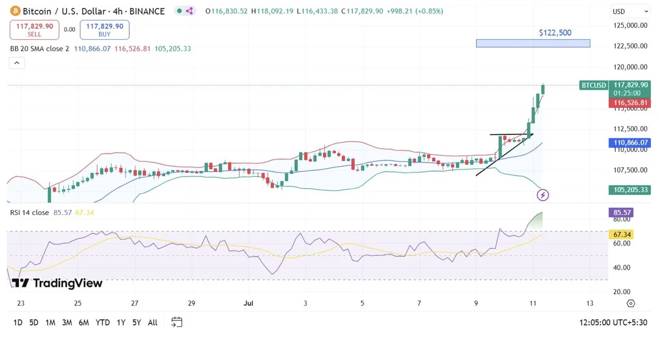Collapse the indicator legend with chevron
This screenshot has height=338, width=659.
click(x=16, y=63)
